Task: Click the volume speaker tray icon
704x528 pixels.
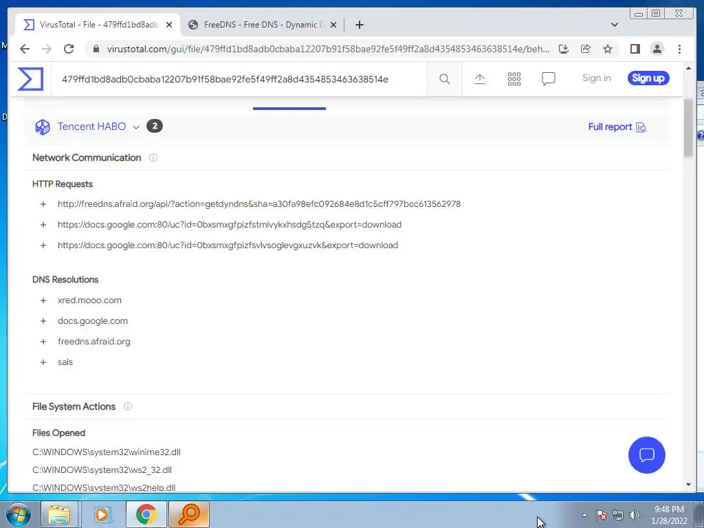Action: tap(635, 515)
